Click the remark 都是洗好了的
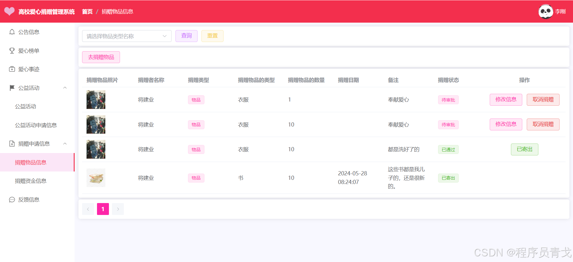 pyautogui.click(x=403, y=149)
